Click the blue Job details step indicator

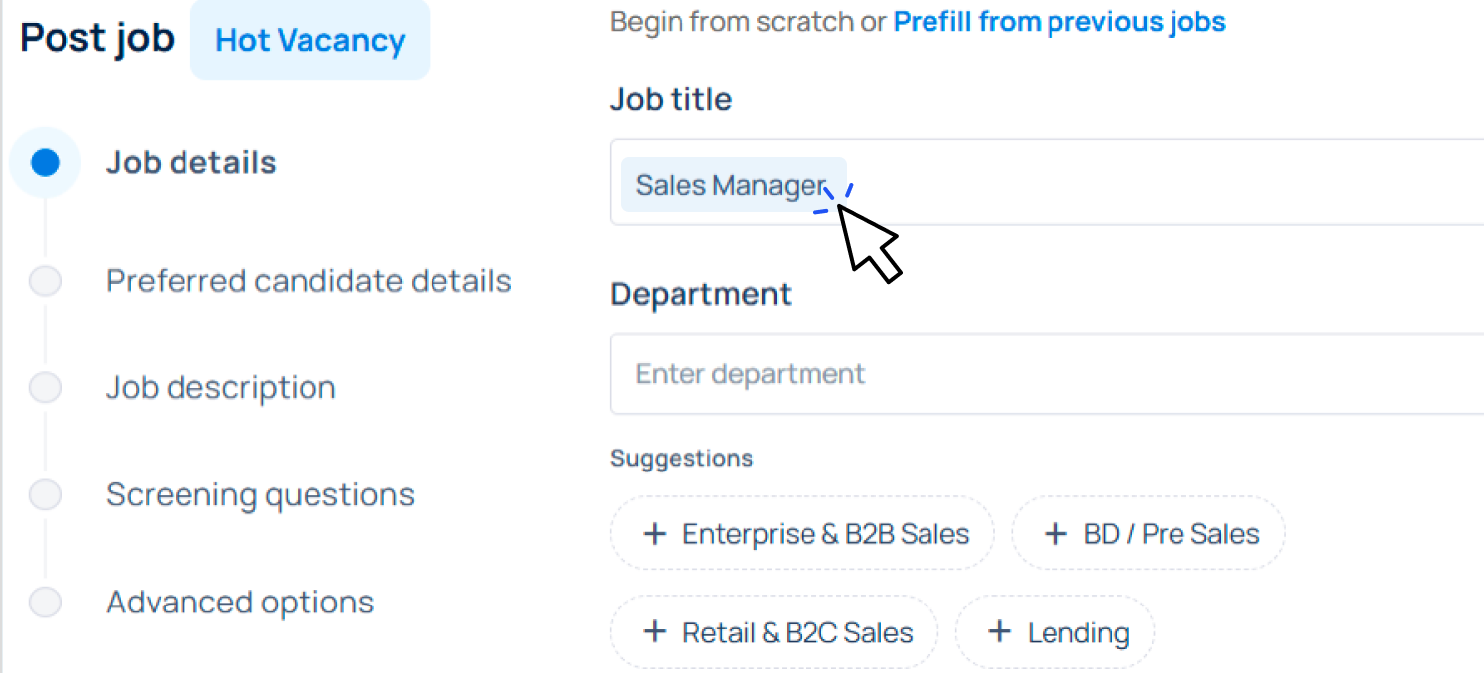point(45,163)
